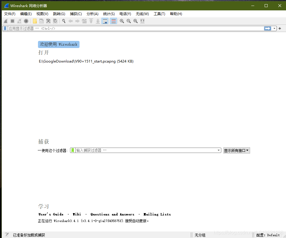Click the 配置: Default profile in status bar
This screenshot has height=238, width=286.
(x=268, y=235)
